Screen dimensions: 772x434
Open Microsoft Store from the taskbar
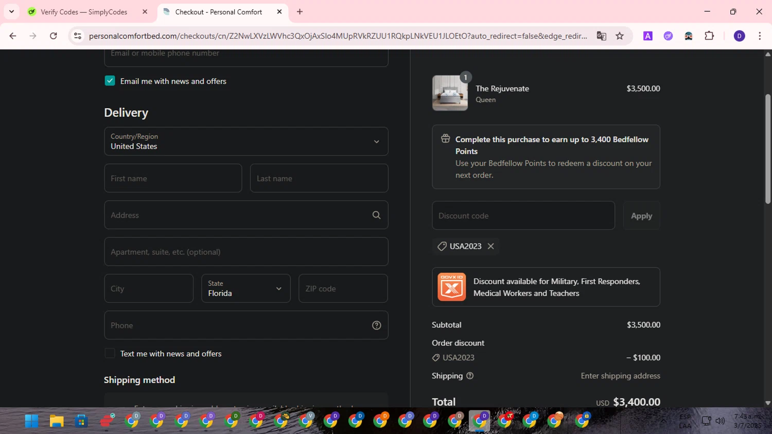pos(81,421)
